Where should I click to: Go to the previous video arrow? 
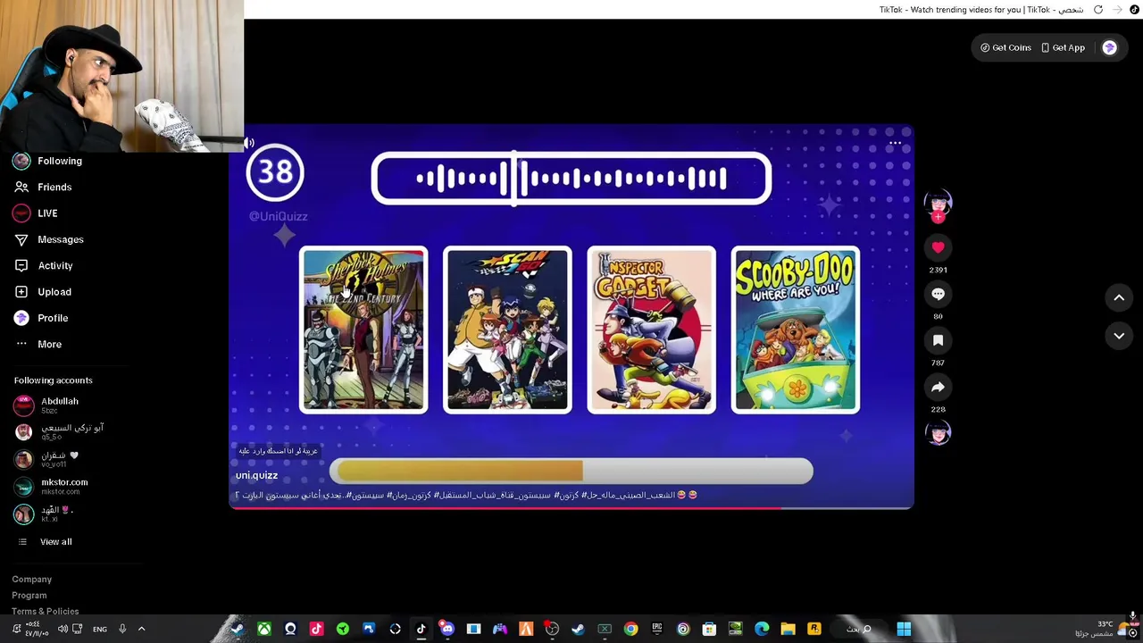[1119, 297]
